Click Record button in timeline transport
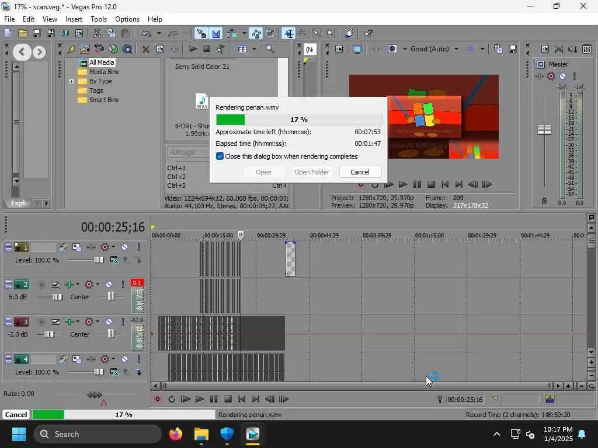Image resolution: width=598 pixels, height=448 pixels. [x=158, y=399]
